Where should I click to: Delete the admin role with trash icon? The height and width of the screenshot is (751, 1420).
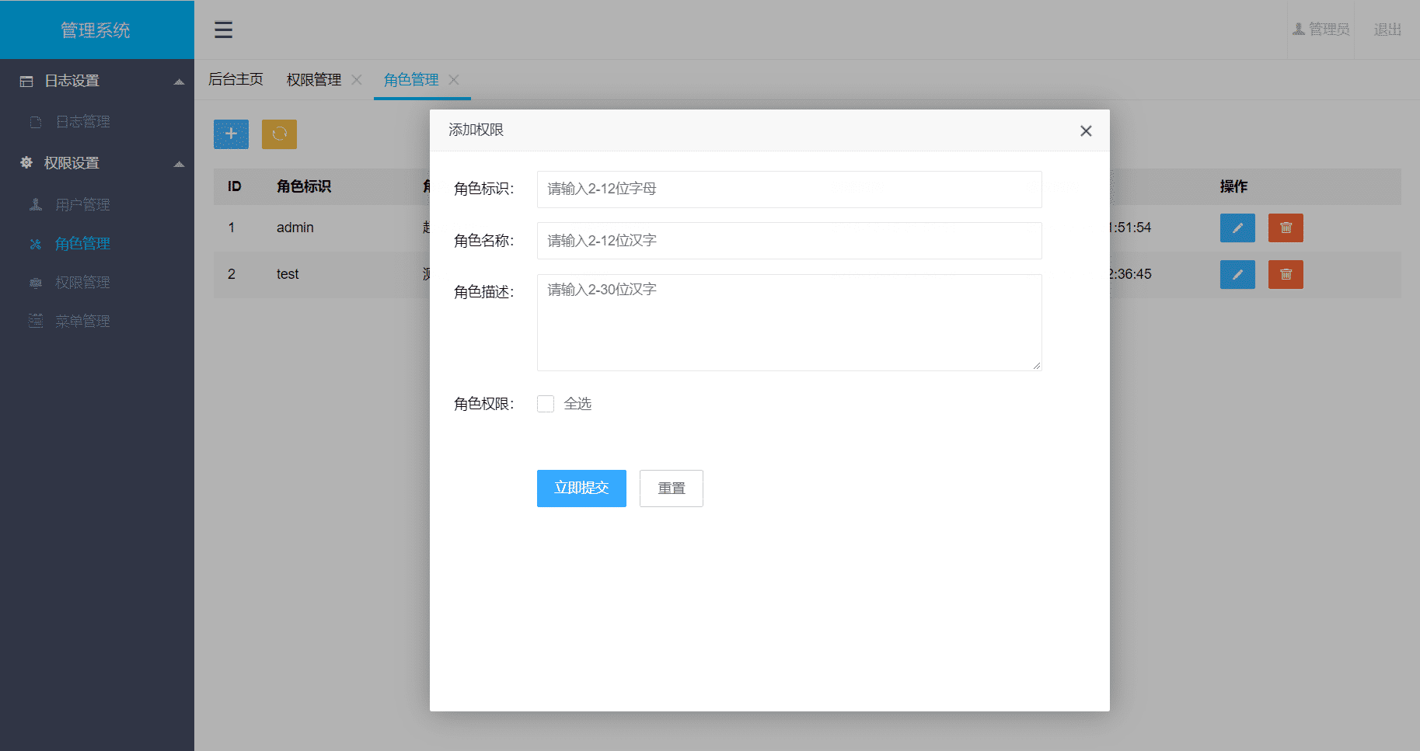[x=1286, y=228]
